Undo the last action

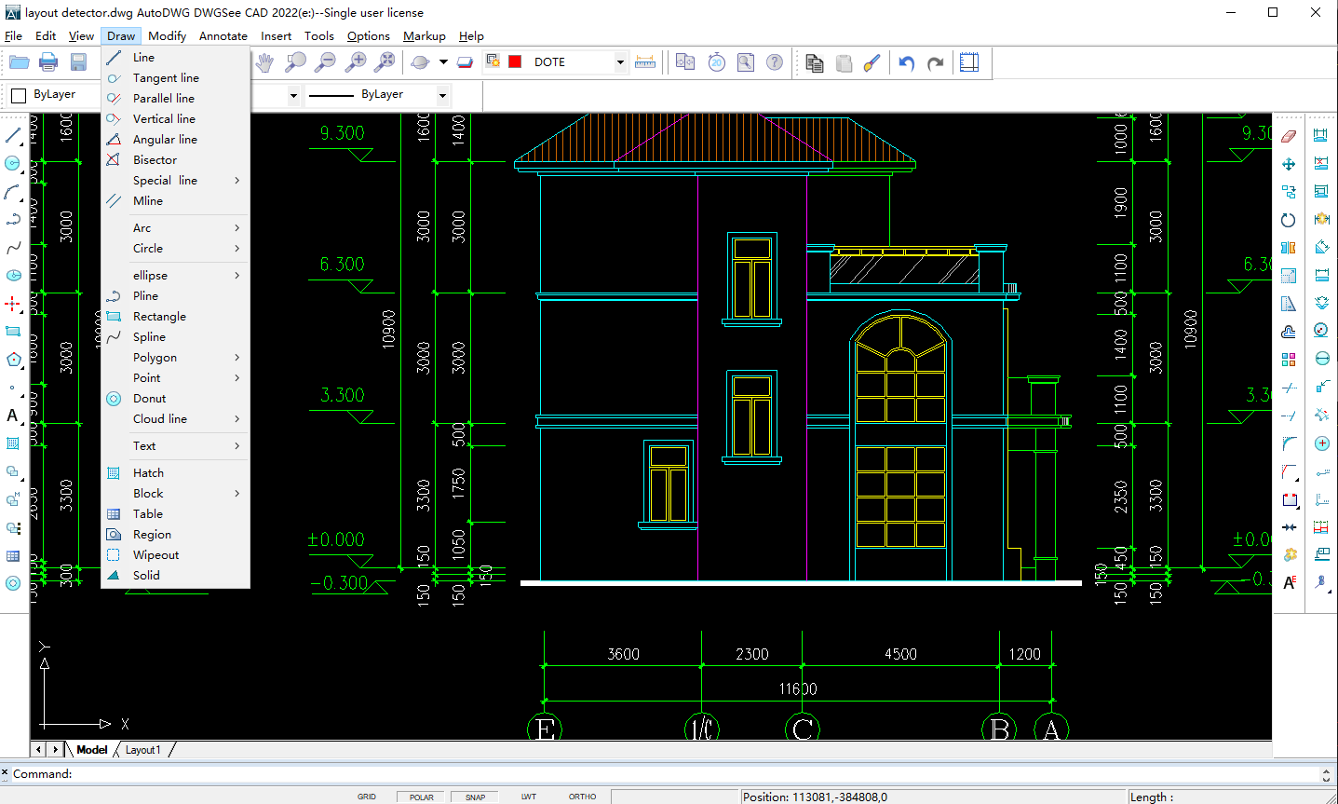tap(906, 62)
